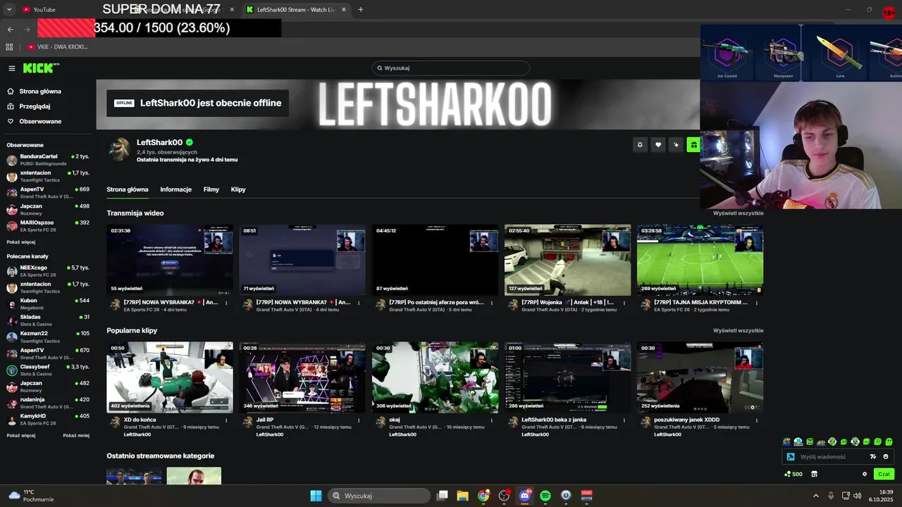This screenshot has height=507, width=902.
Task: Click the browser back arrow
Action: [x=10, y=30]
